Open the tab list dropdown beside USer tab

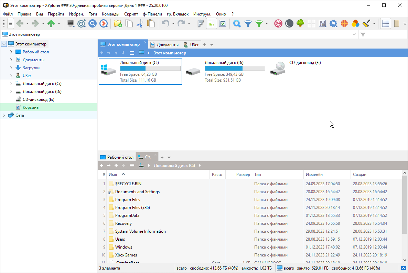coord(212,45)
